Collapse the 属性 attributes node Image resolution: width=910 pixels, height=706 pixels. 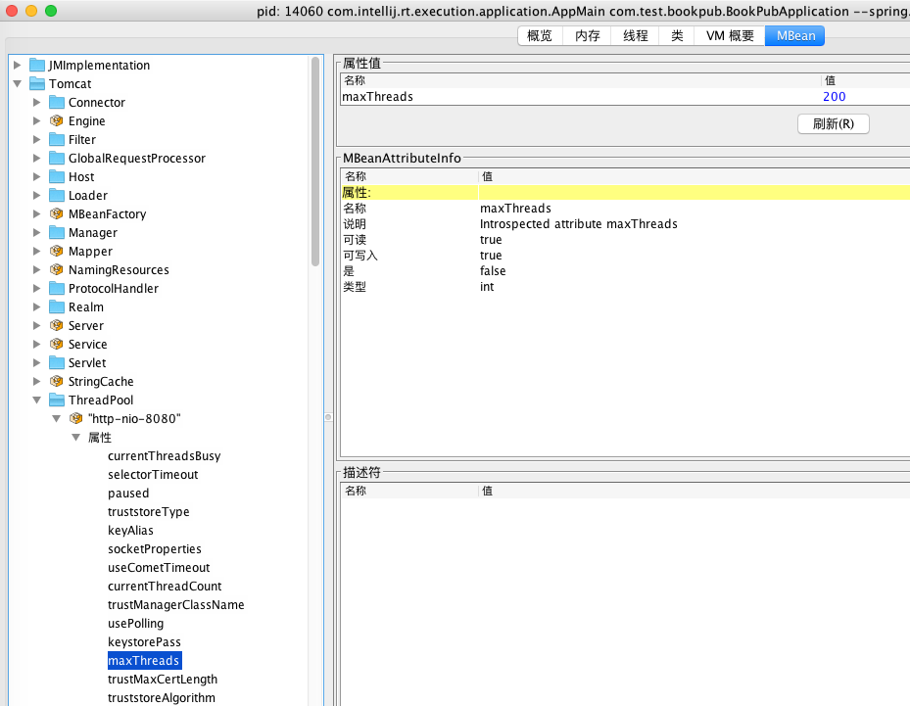(x=76, y=438)
